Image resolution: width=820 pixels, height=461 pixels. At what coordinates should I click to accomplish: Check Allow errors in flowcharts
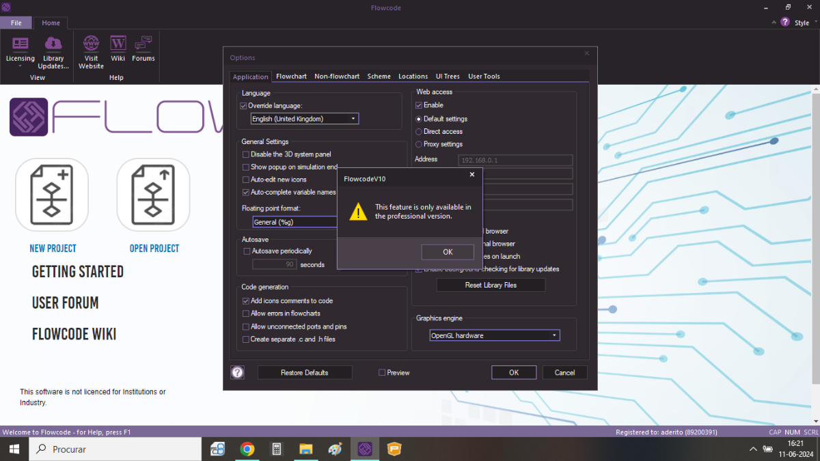246,313
